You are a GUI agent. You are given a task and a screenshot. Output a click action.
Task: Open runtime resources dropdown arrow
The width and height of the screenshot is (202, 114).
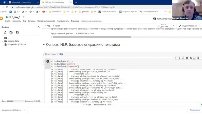[174, 26]
